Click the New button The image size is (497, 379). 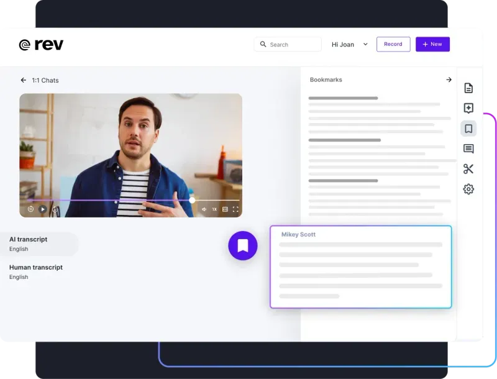[x=432, y=44]
